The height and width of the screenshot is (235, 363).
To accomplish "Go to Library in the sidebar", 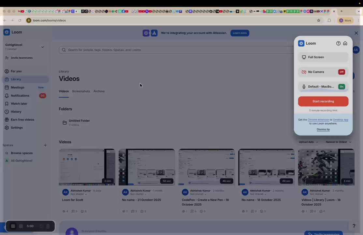I will coord(16,79).
